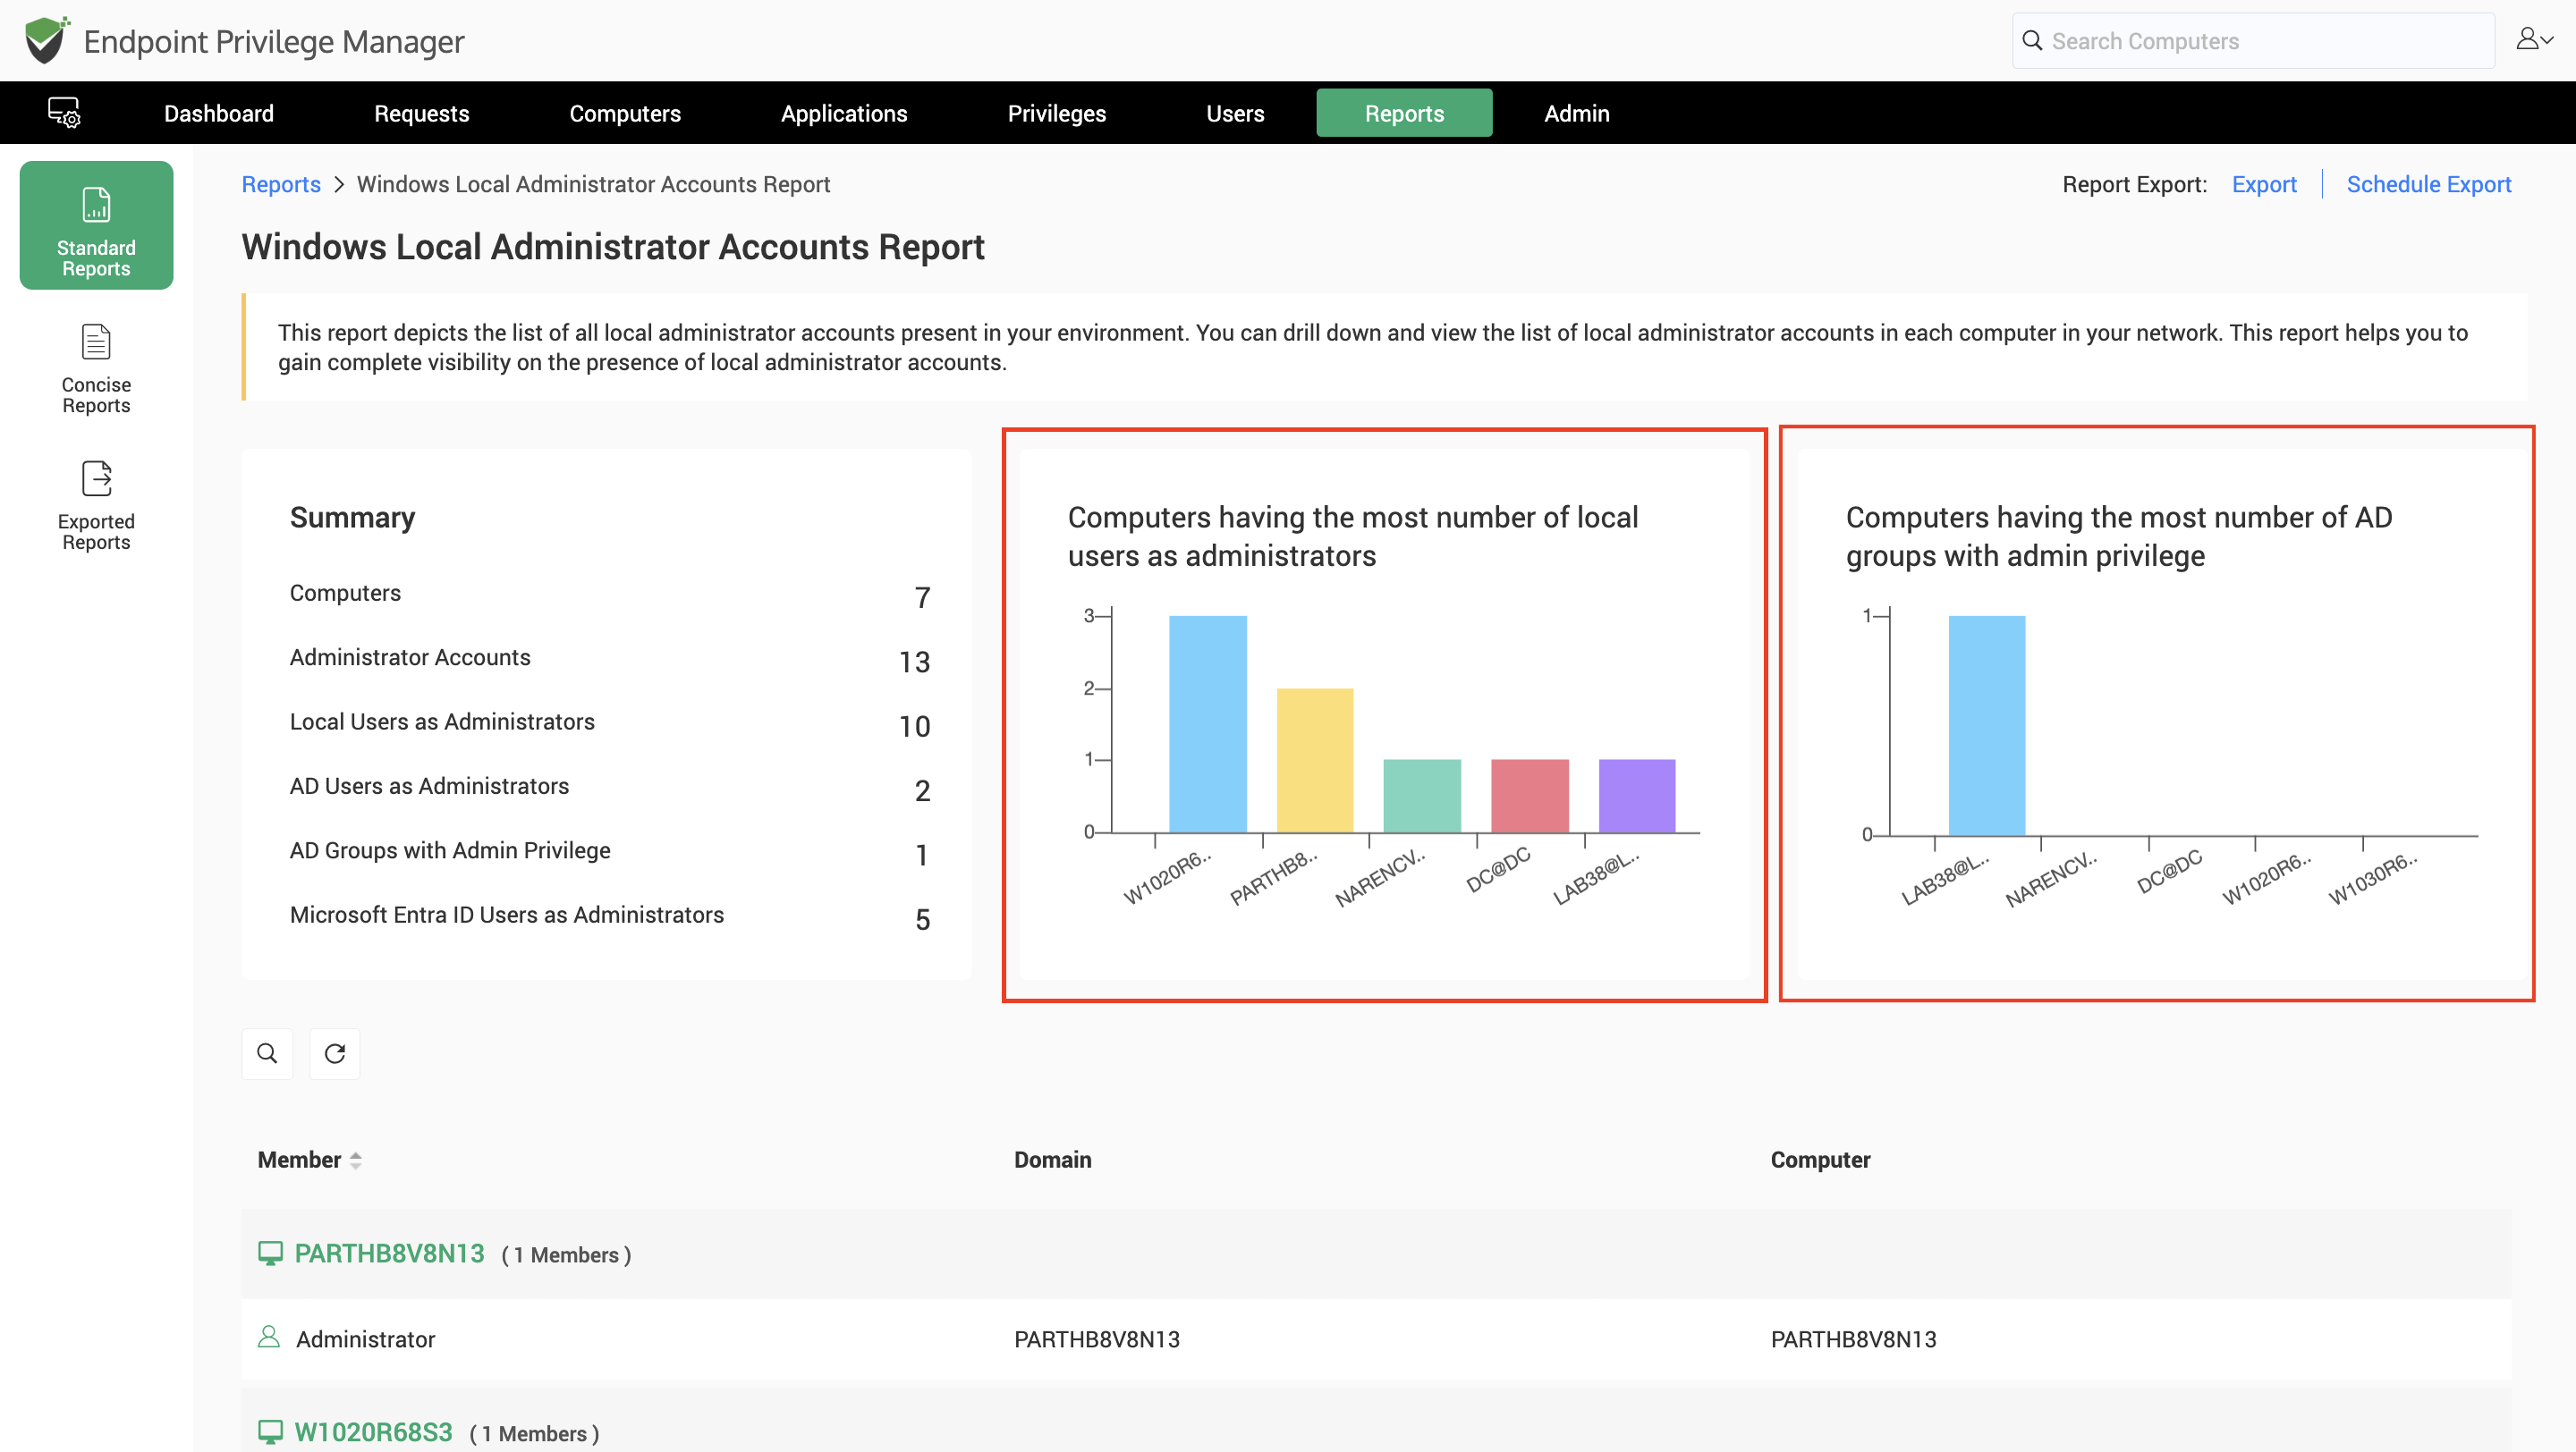Click the Export link

(2264, 184)
